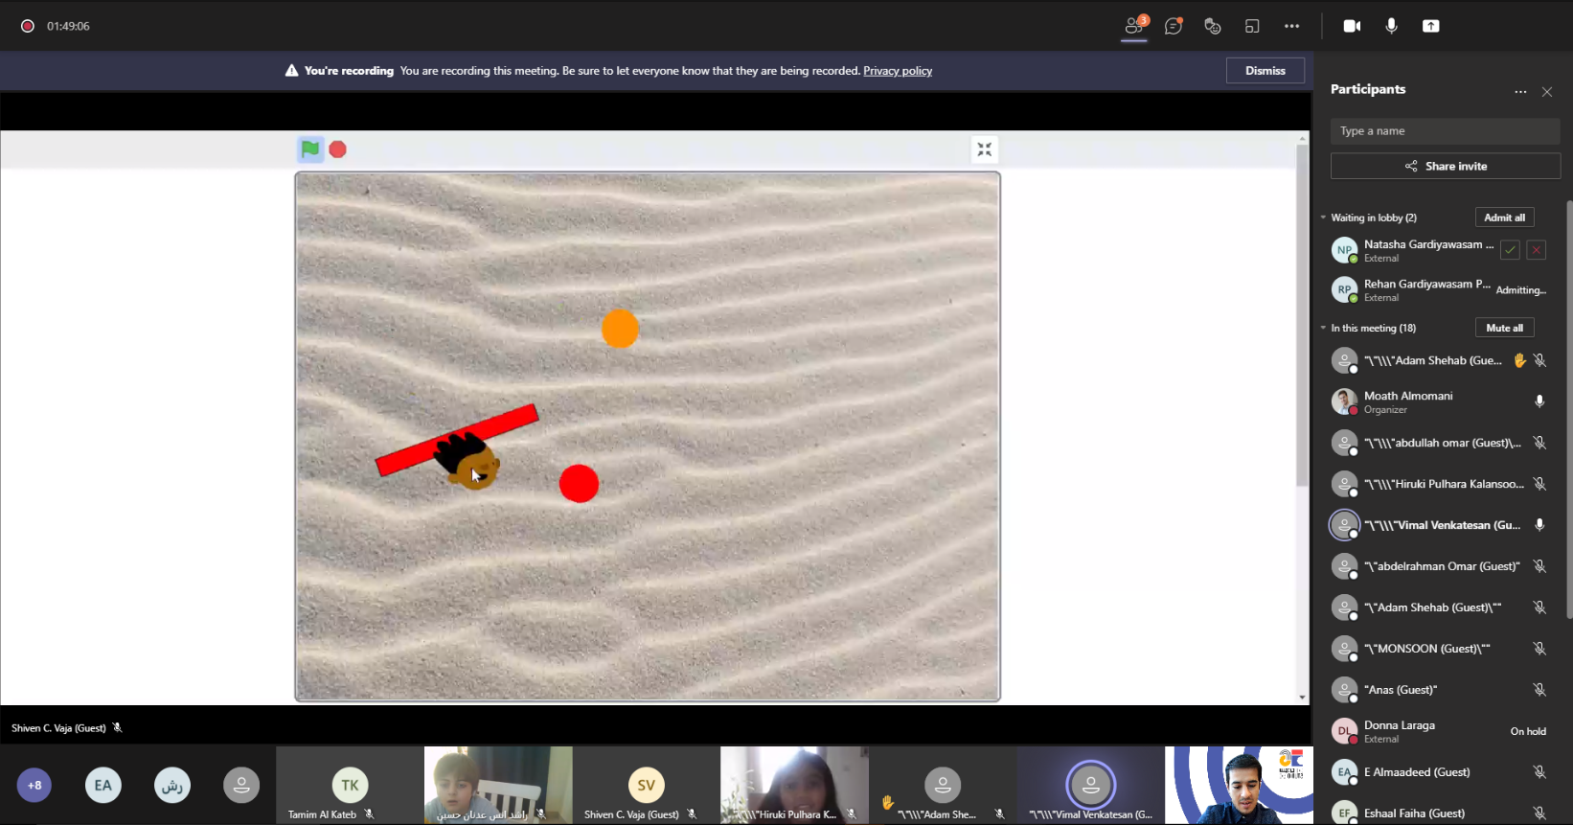The image size is (1573, 825).
Task: Click Moath Almomani microphone icon
Action: pos(1539,401)
